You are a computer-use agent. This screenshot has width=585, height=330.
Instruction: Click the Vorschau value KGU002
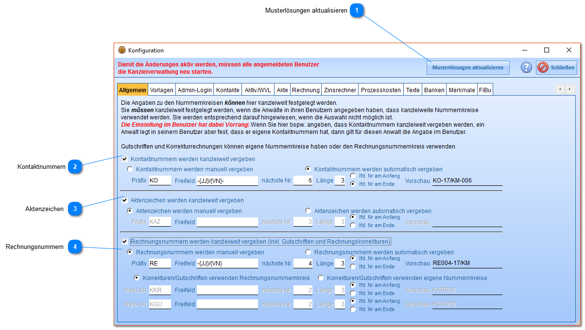point(467,304)
